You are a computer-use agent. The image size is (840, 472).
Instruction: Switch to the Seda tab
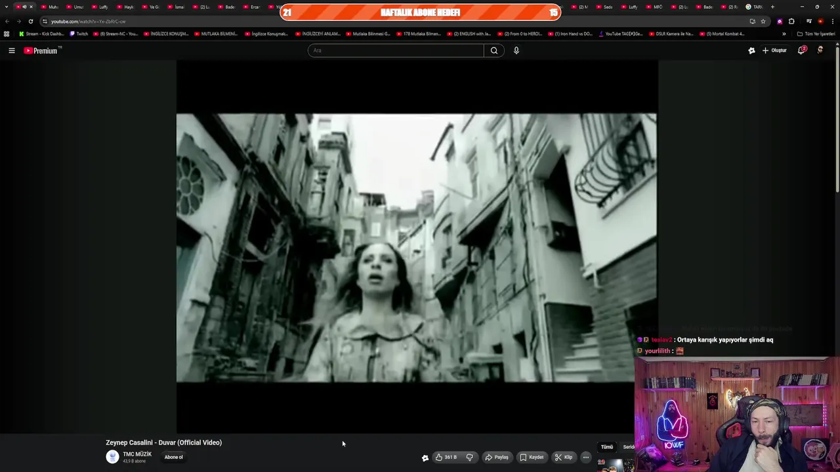(x=604, y=7)
